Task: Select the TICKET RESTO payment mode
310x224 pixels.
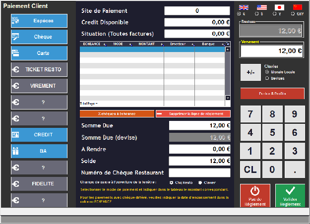Action: 39,69
